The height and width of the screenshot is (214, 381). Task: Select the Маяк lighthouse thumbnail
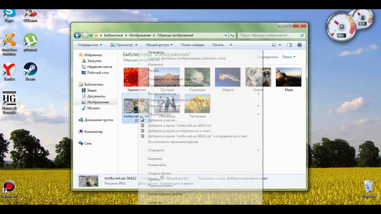tap(289, 77)
